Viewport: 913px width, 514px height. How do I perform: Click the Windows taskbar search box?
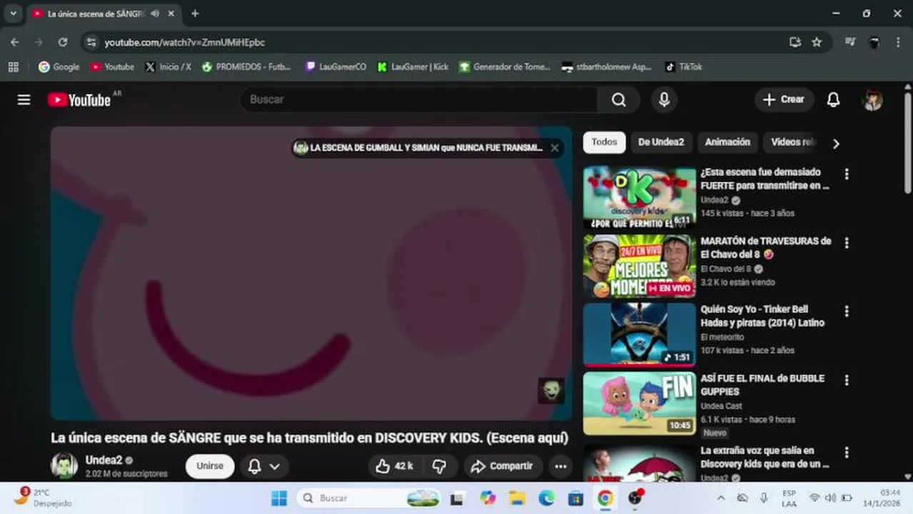[x=369, y=498]
